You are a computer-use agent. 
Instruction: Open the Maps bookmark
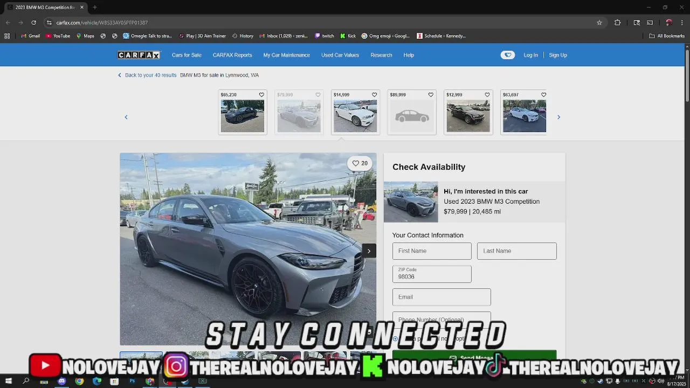[85, 36]
